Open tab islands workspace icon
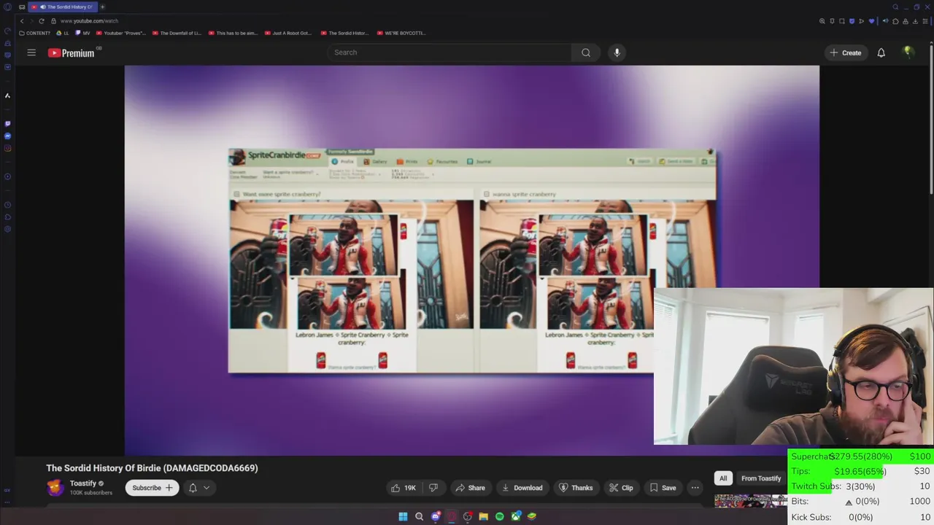Viewport: 934px width, 525px height. tap(22, 7)
